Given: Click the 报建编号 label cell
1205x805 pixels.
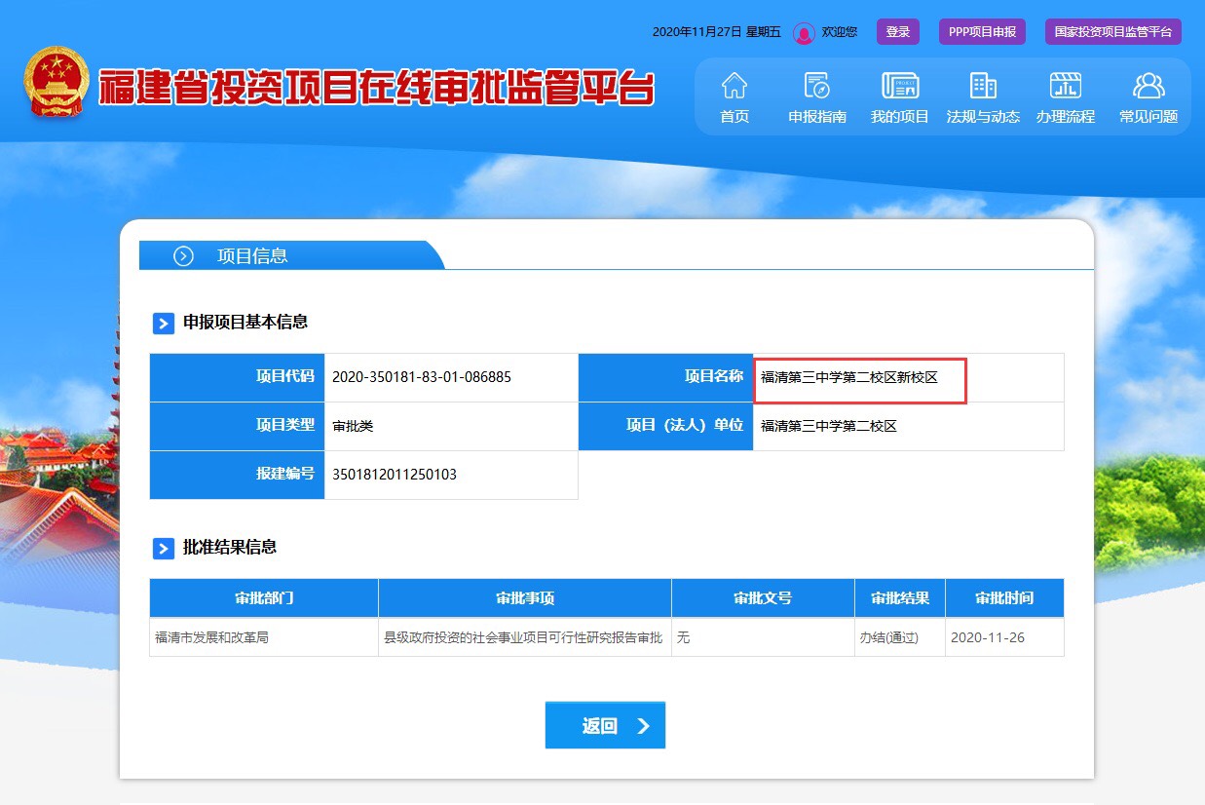Looking at the screenshot, I should (238, 475).
